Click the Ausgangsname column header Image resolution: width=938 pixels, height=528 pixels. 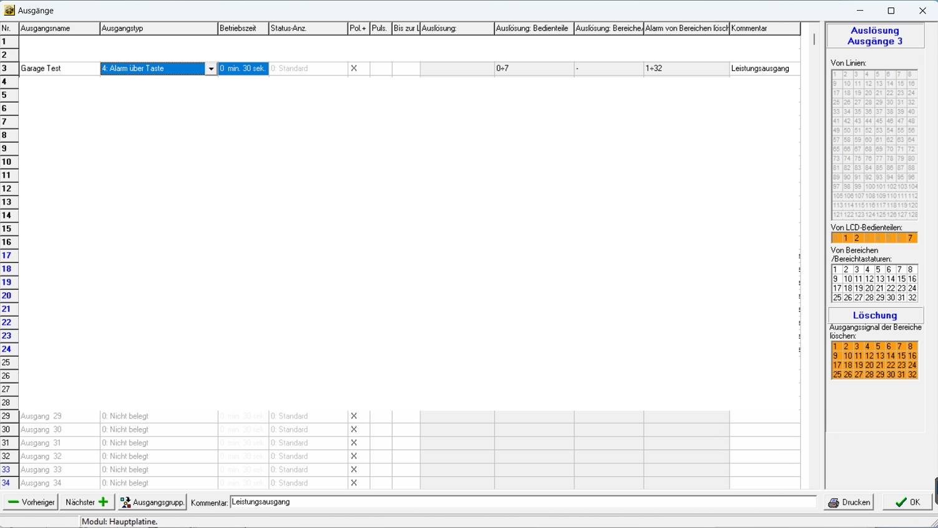pos(59,29)
